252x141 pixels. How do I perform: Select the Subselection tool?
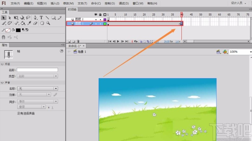click(10, 18)
